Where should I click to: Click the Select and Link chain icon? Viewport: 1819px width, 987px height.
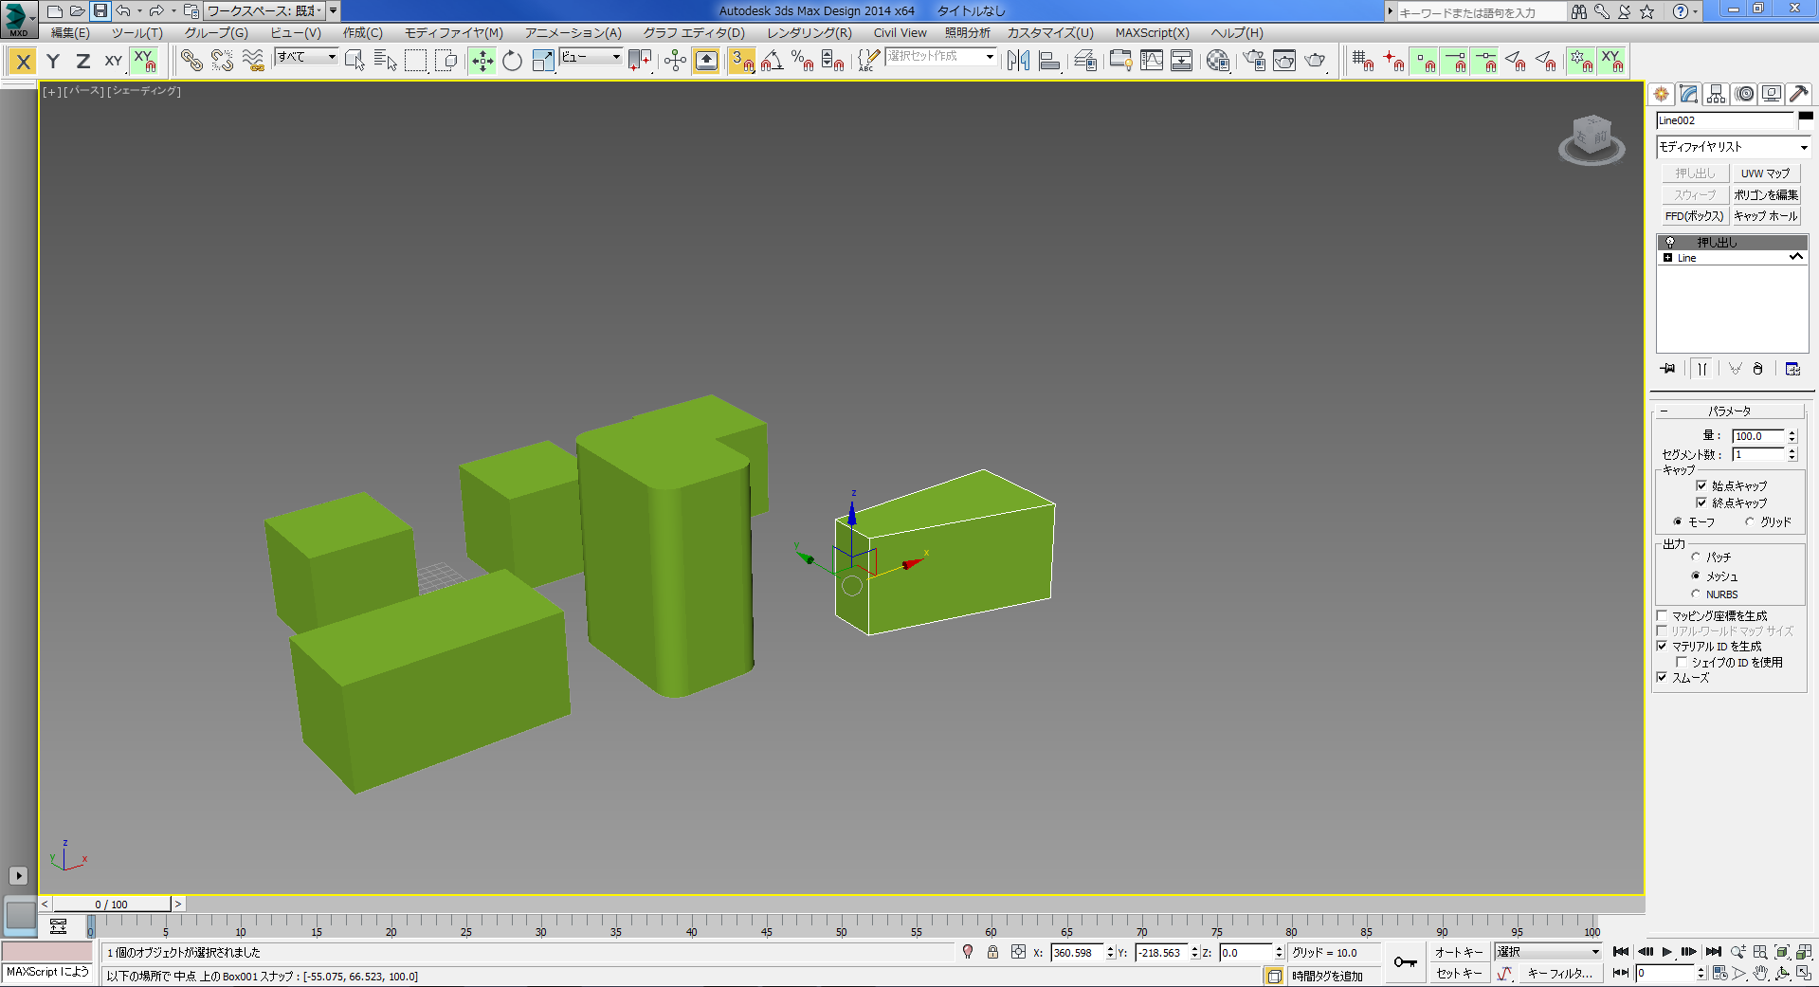[x=191, y=62]
